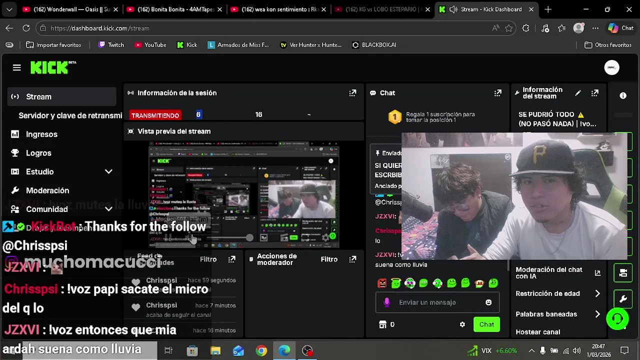Pick the red mushroom-like emote
The image size is (640, 360).
click(479, 283)
